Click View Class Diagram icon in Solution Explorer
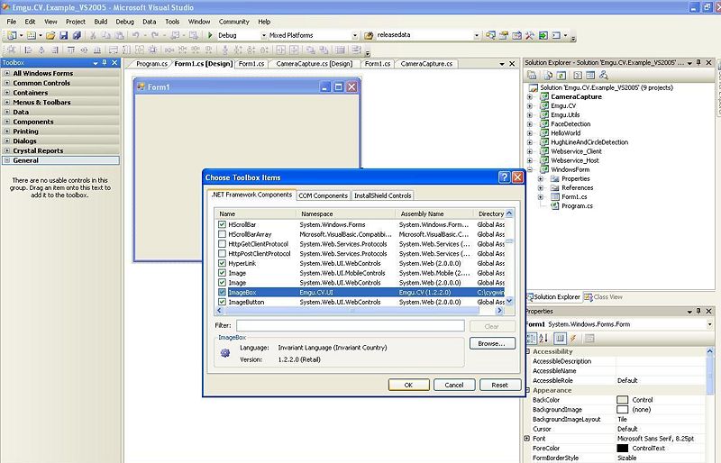 click(604, 75)
